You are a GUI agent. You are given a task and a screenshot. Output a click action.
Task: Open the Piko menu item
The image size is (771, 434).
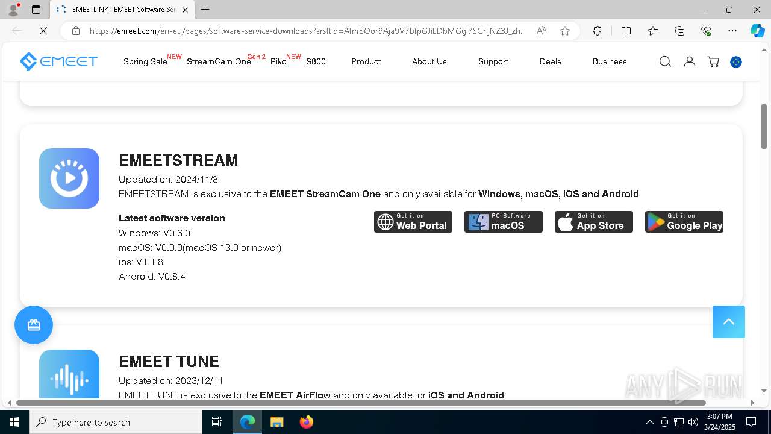(x=278, y=61)
